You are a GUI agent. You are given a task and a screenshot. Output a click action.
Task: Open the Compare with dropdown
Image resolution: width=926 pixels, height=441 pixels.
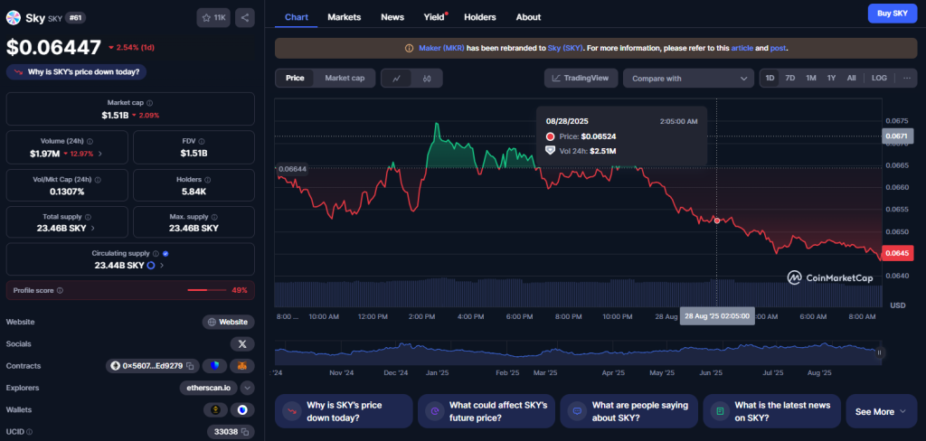(688, 79)
